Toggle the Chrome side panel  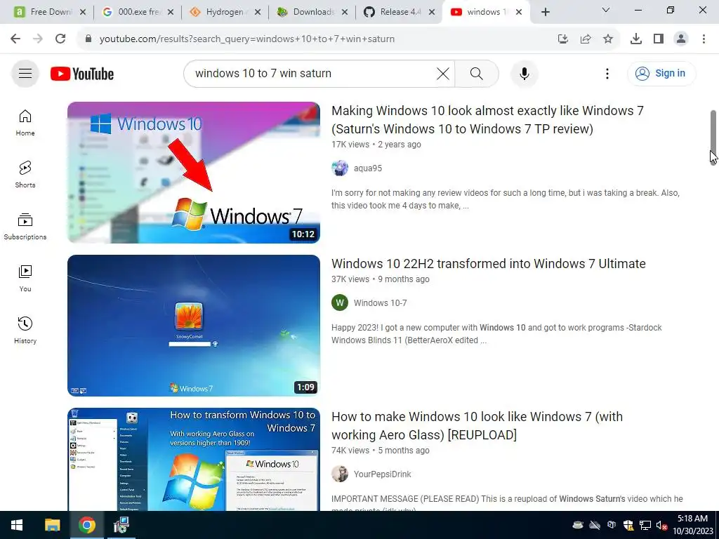coord(659,39)
